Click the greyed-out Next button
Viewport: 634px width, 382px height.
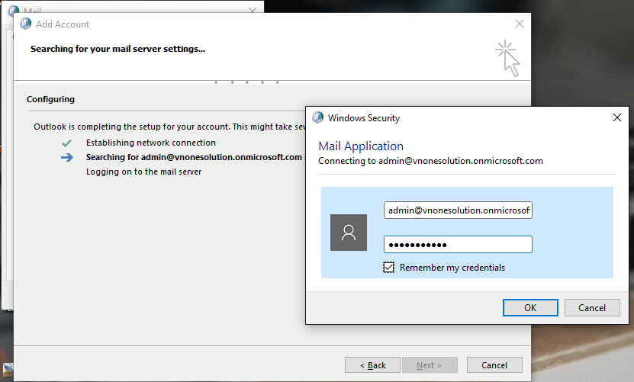(x=430, y=364)
